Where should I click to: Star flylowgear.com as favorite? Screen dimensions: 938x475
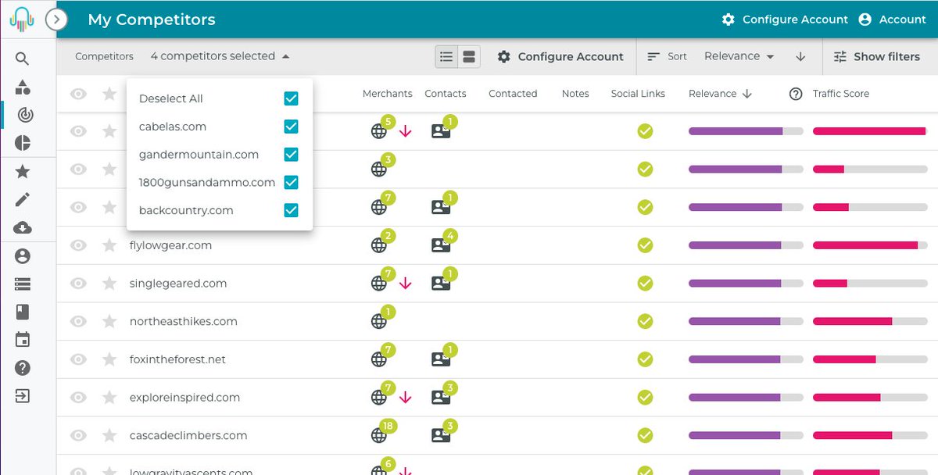109,245
